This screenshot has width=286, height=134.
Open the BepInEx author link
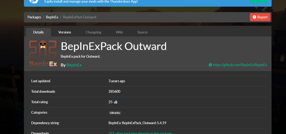(74, 65)
